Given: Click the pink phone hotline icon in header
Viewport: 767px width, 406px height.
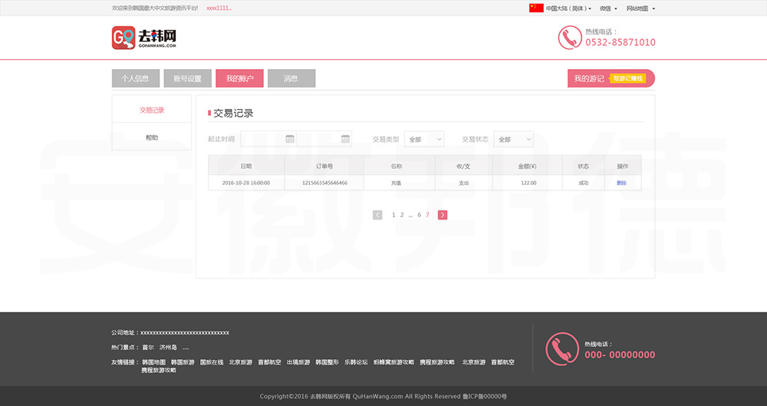Looking at the screenshot, I should coord(569,38).
